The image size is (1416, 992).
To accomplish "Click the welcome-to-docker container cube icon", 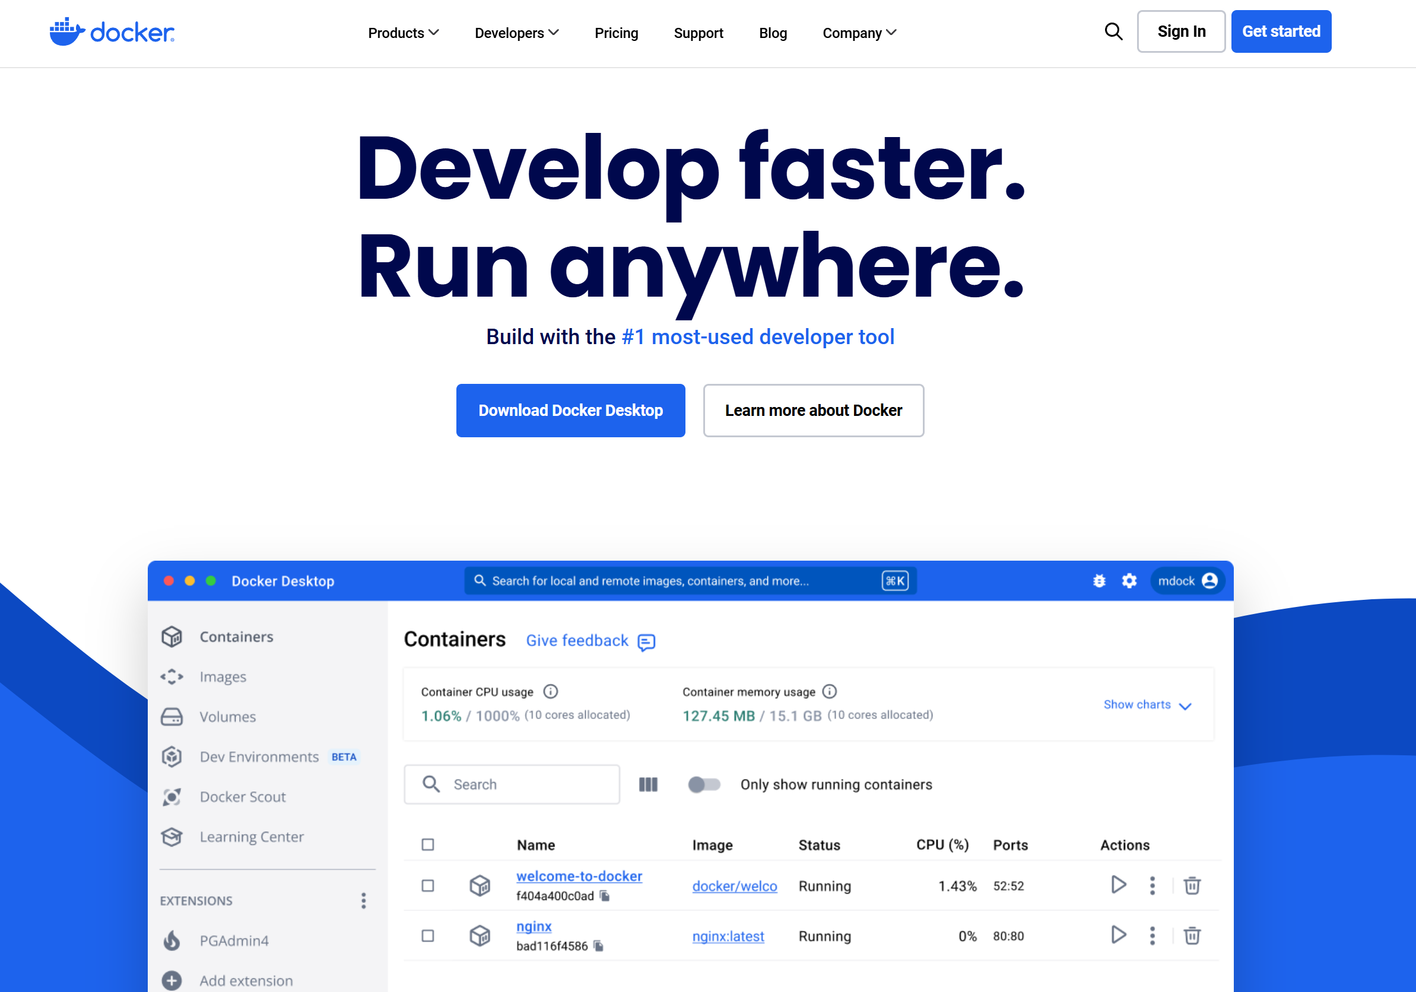I will (x=480, y=885).
